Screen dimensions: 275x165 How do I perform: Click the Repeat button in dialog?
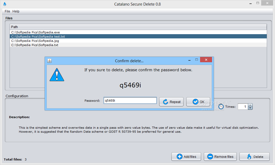point(171,102)
